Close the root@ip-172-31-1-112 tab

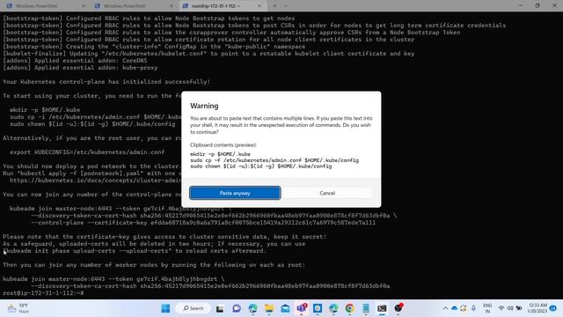[x=260, y=6]
